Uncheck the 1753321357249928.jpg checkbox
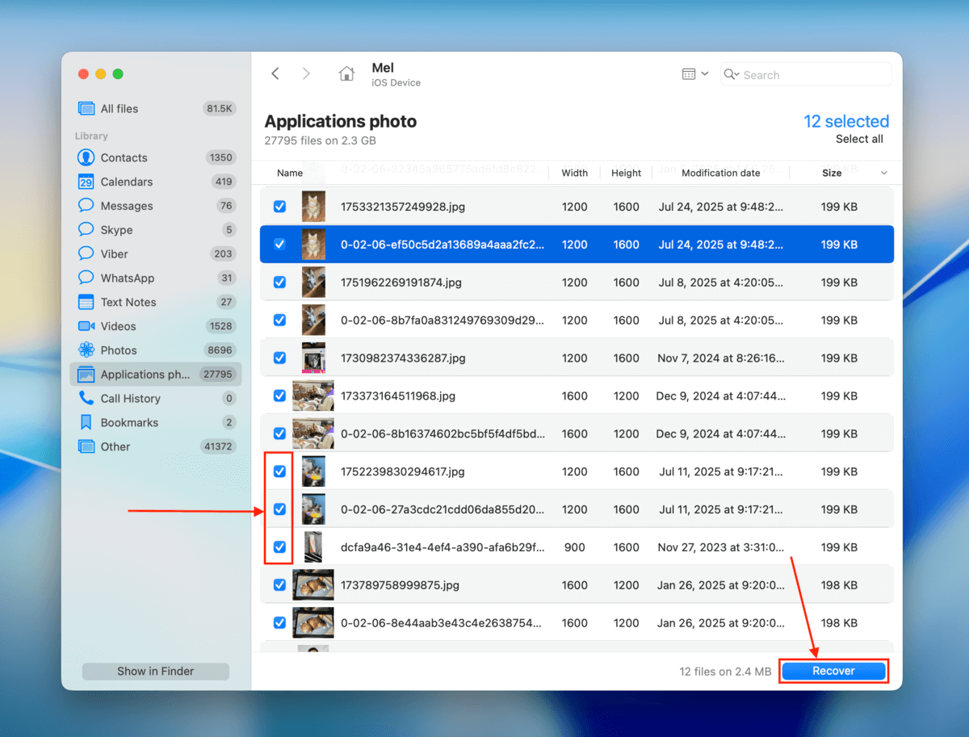The width and height of the screenshot is (969, 737). [x=279, y=207]
